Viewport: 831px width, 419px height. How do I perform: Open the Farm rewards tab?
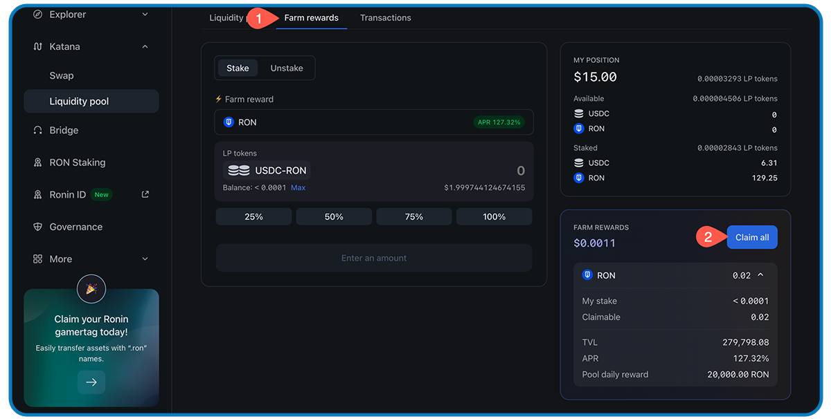coord(312,18)
